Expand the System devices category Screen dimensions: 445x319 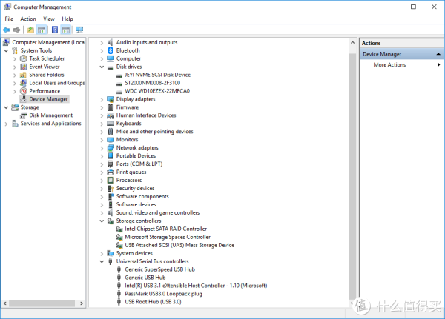(x=102, y=254)
